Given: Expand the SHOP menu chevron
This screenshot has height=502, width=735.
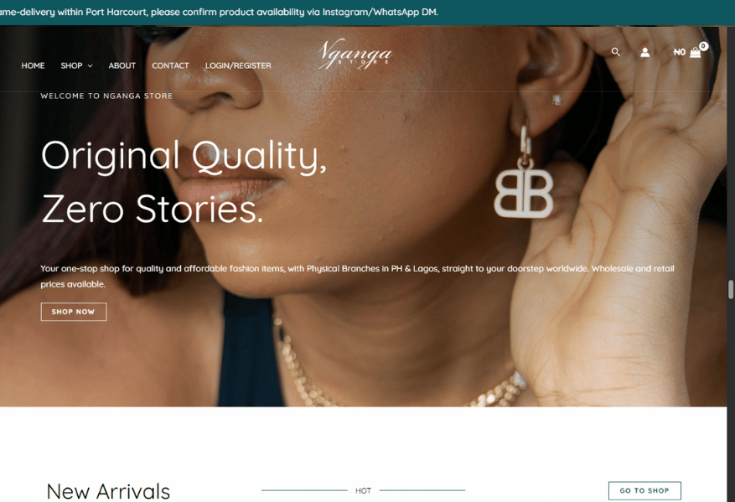Looking at the screenshot, I should [x=90, y=66].
